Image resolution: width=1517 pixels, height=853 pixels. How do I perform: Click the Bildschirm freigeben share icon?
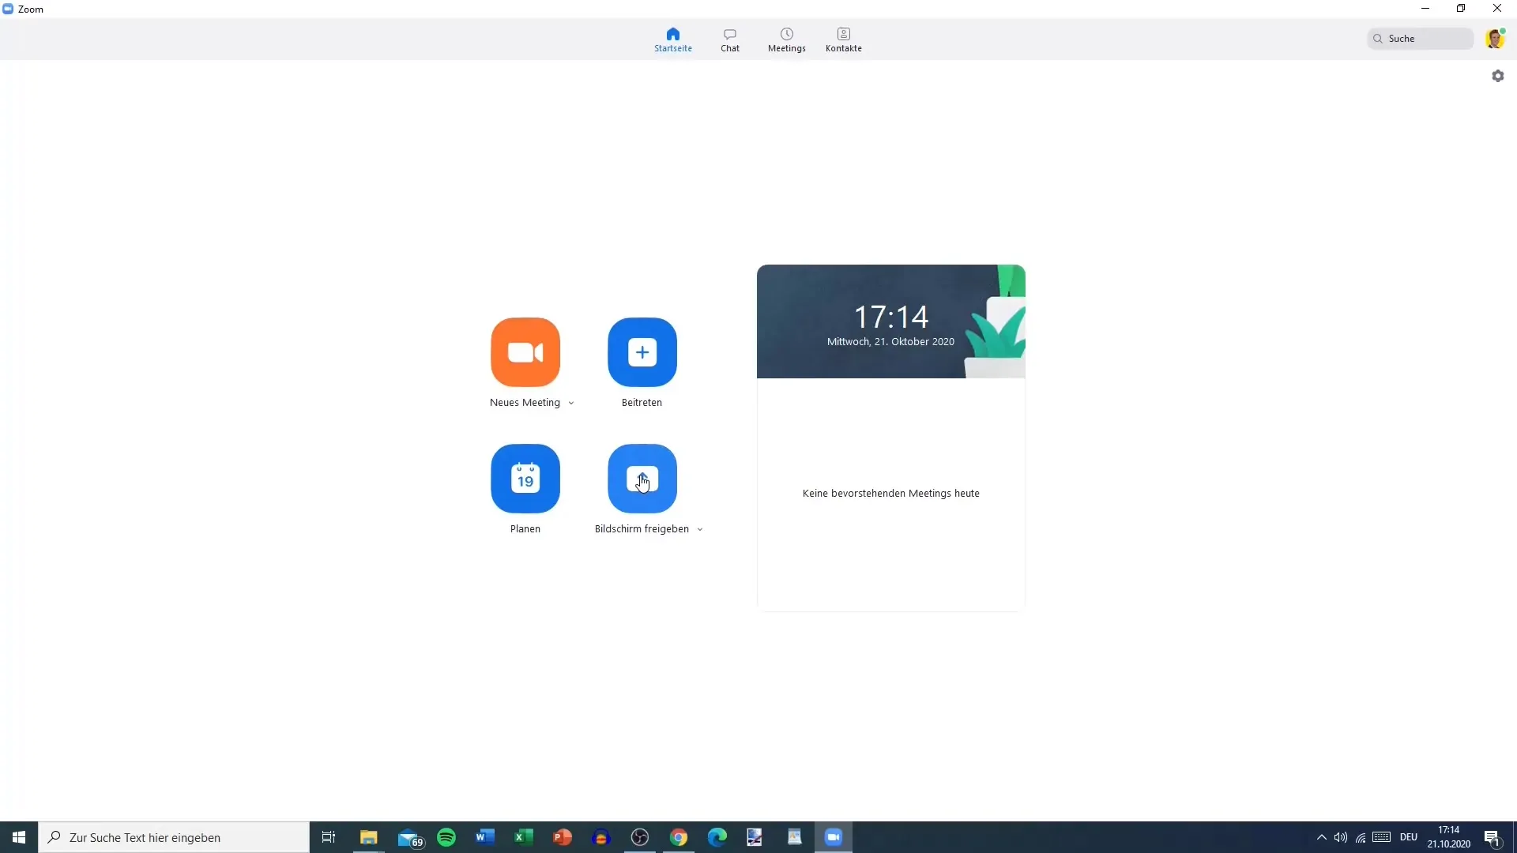pos(642,478)
